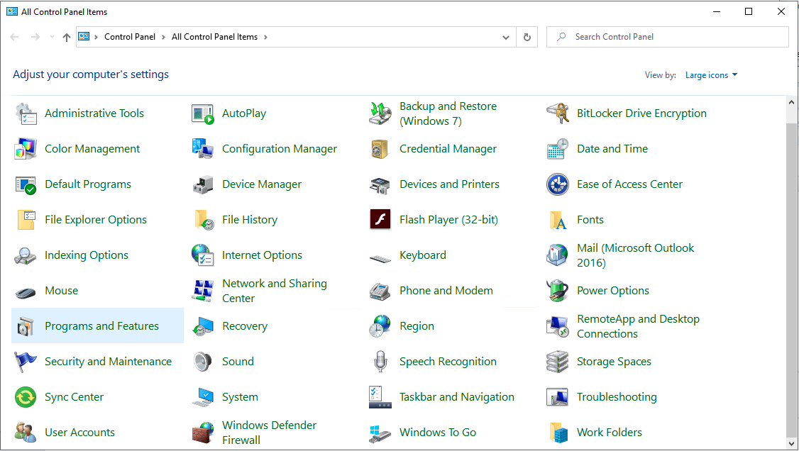Open BitLocker Drive Encryption icon

click(x=558, y=113)
